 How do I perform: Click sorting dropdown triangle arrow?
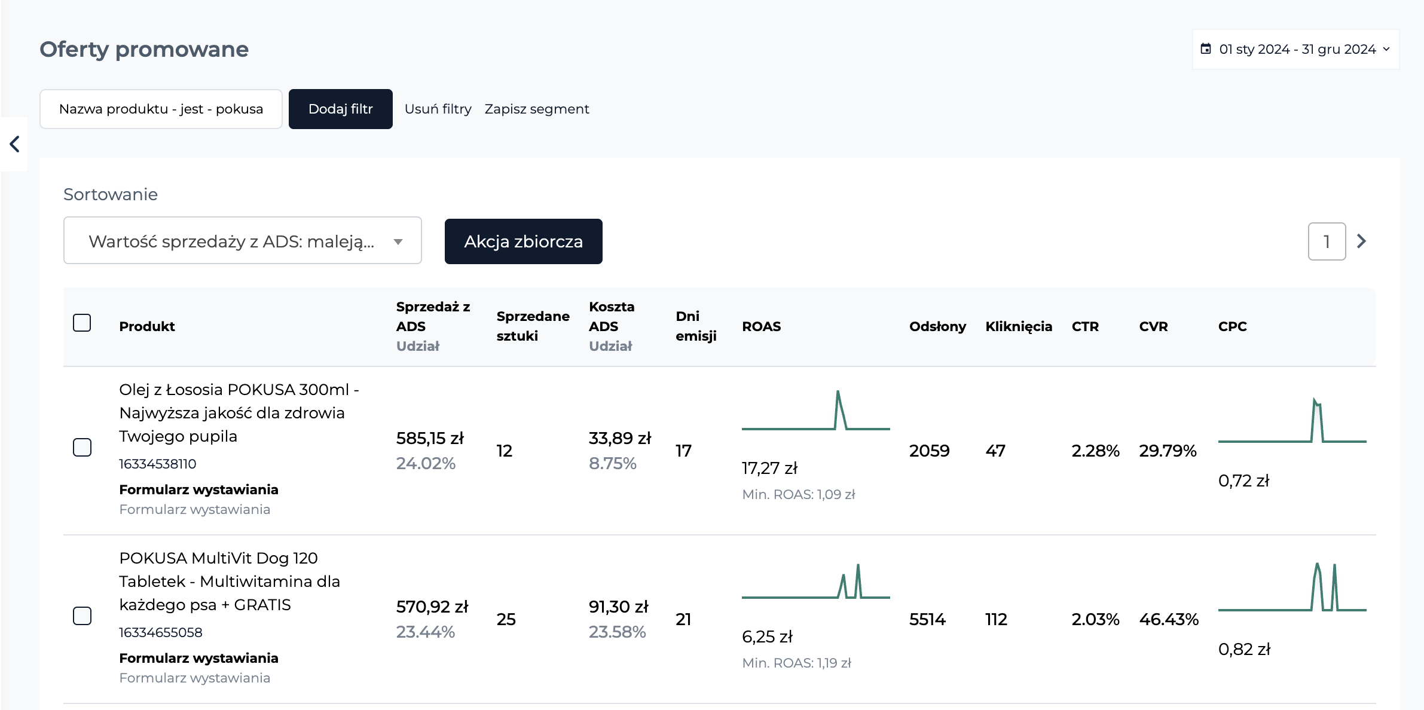(x=398, y=242)
